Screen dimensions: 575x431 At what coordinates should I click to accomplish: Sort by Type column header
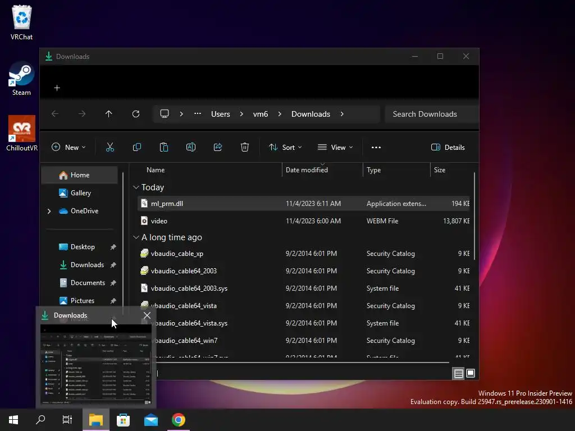click(373, 169)
